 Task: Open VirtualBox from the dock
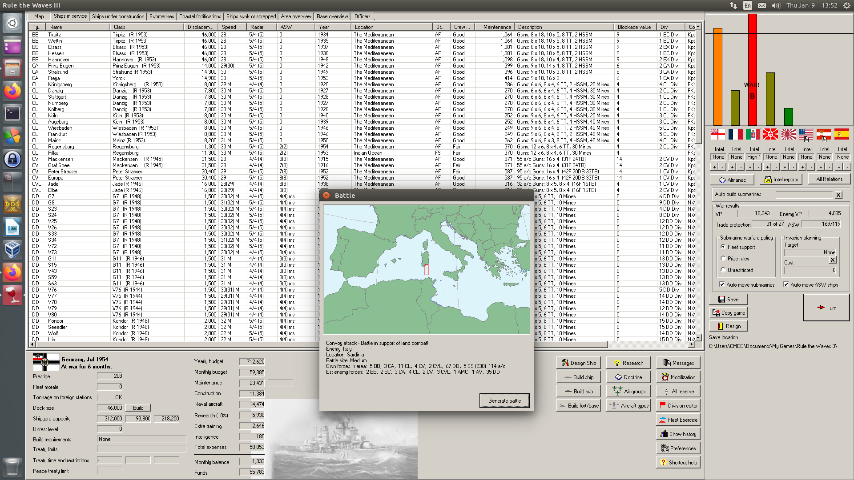coord(12,250)
